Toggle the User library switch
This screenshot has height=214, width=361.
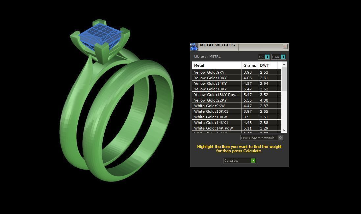coord(279,57)
